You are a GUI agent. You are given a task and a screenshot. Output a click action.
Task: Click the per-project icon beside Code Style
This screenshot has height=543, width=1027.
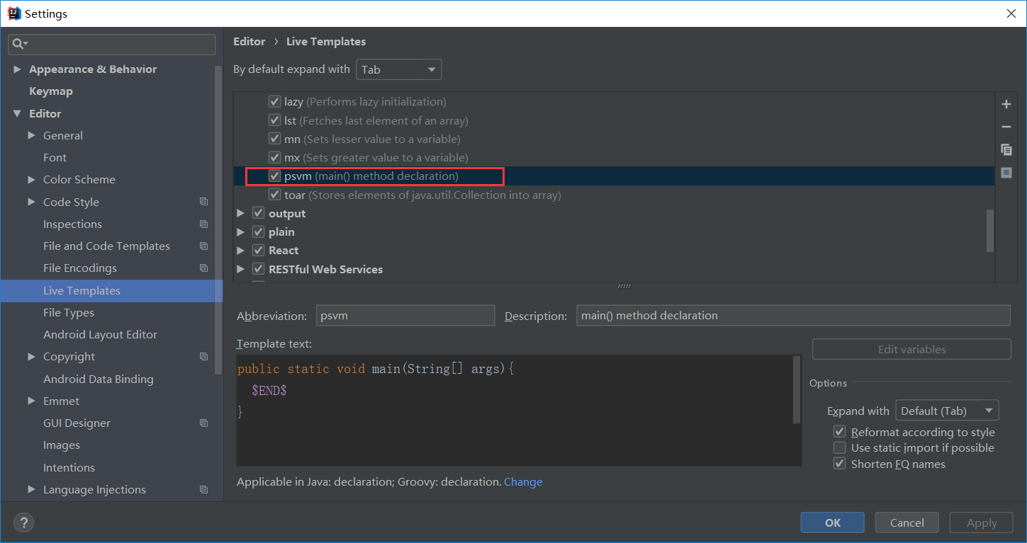pyautogui.click(x=204, y=202)
